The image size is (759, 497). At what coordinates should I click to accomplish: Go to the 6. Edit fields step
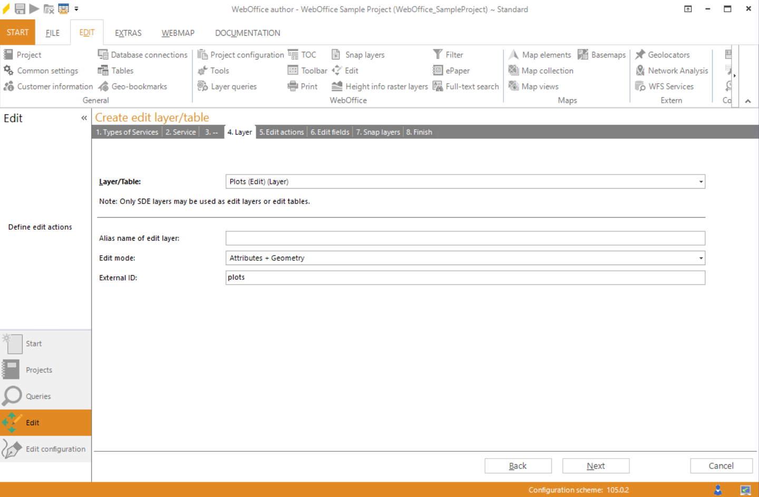[329, 132]
